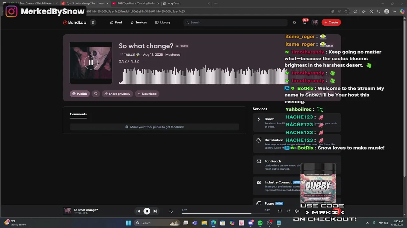This screenshot has width=407, height=228.
Task: Click the BandLab logo
Action: [x=75, y=22]
